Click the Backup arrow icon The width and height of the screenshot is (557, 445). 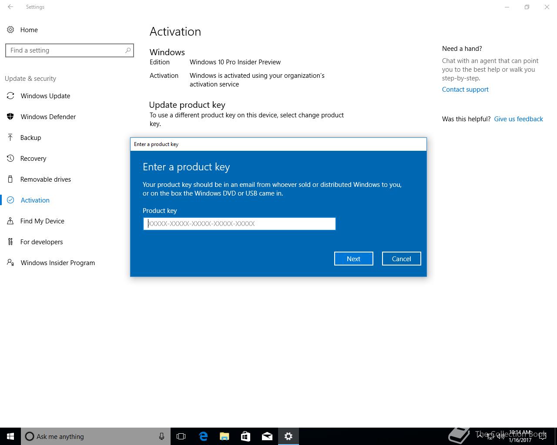click(10, 137)
